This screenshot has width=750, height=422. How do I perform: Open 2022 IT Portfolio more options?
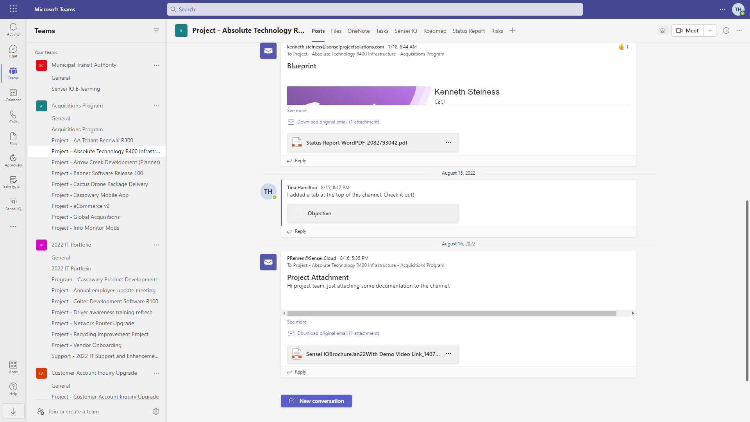156,245
